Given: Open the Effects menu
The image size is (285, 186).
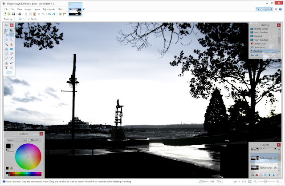Looking at the screenshot, I should click(61, 9).
